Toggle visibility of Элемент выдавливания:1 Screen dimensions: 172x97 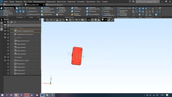pos(5,31)
